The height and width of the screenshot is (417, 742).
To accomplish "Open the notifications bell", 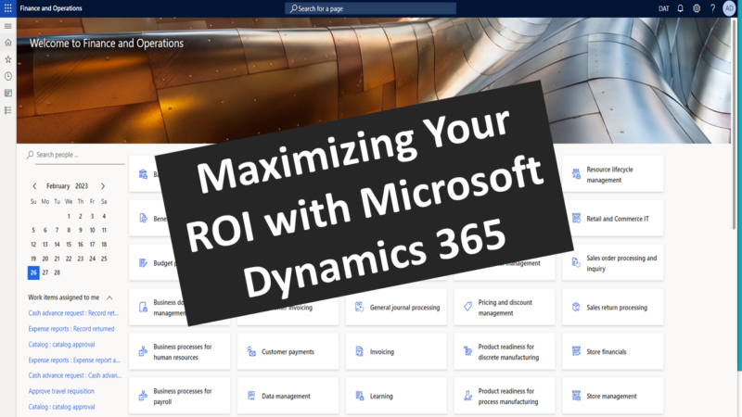I will pyautogui.click(x=680, y=8).
